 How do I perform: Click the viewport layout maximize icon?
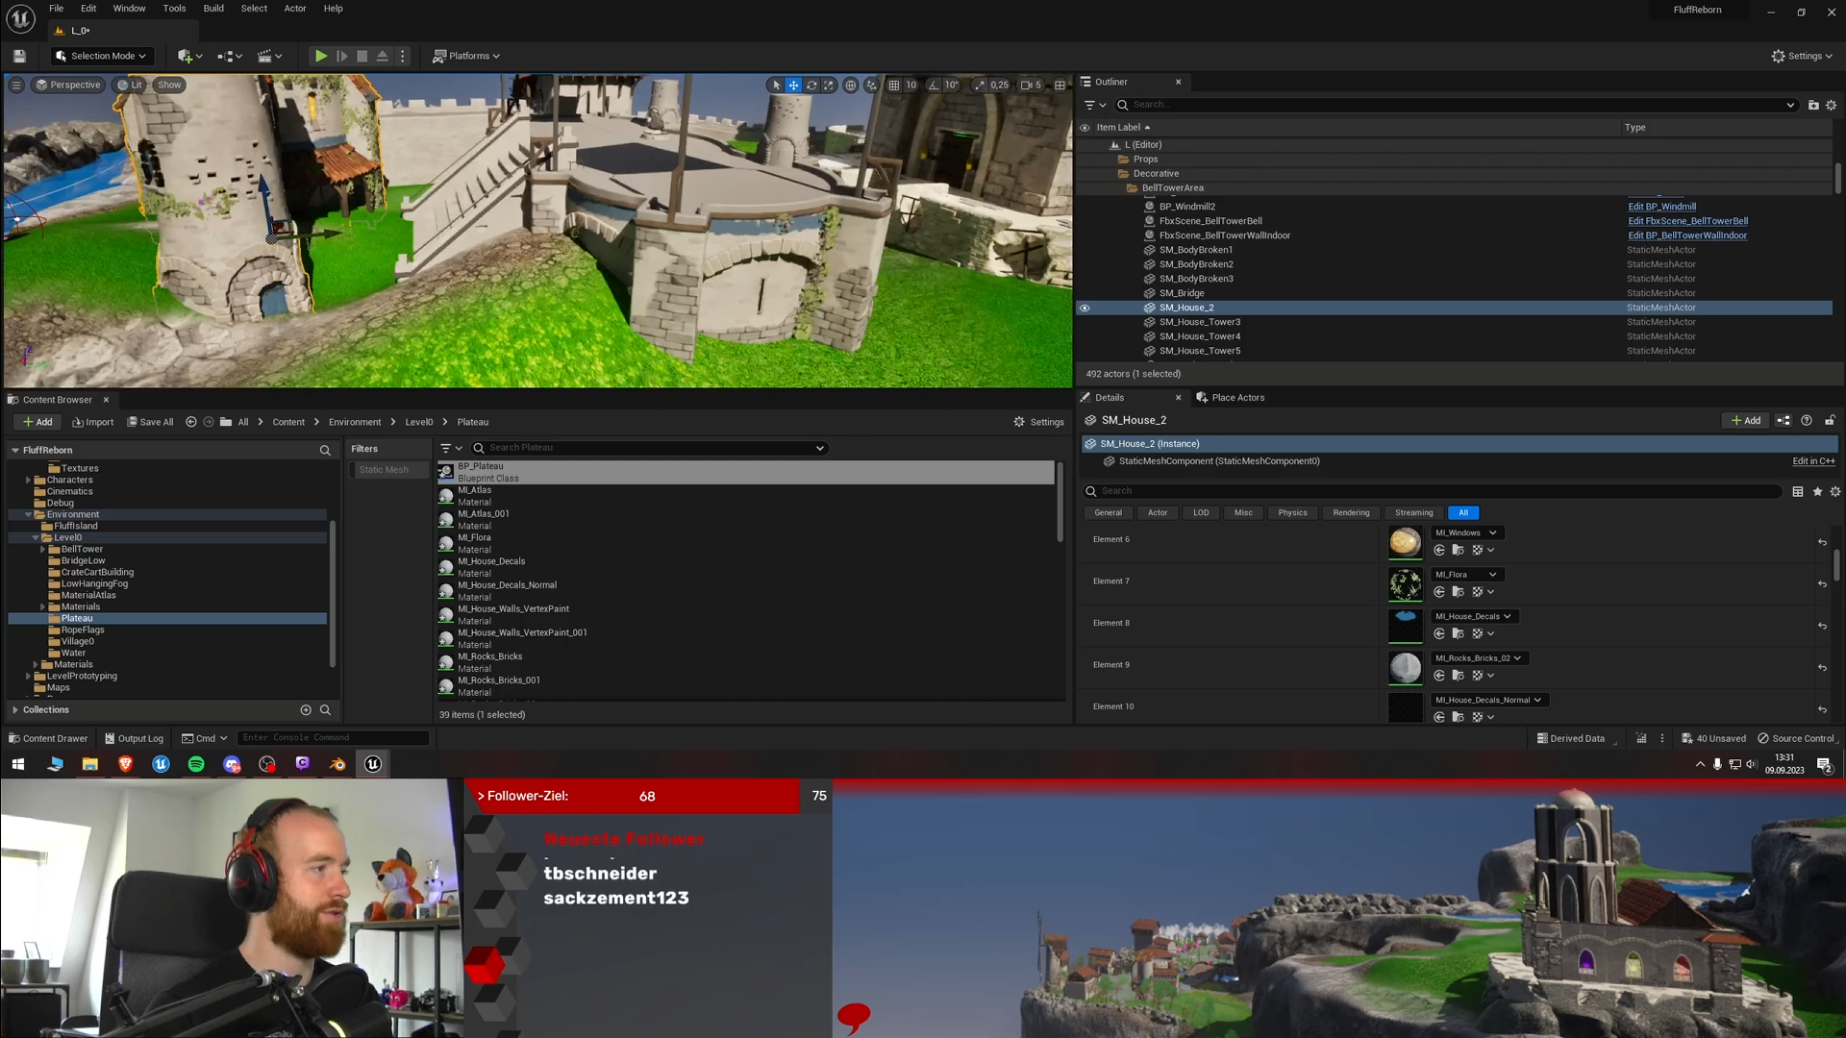[x=1060, y=85]
